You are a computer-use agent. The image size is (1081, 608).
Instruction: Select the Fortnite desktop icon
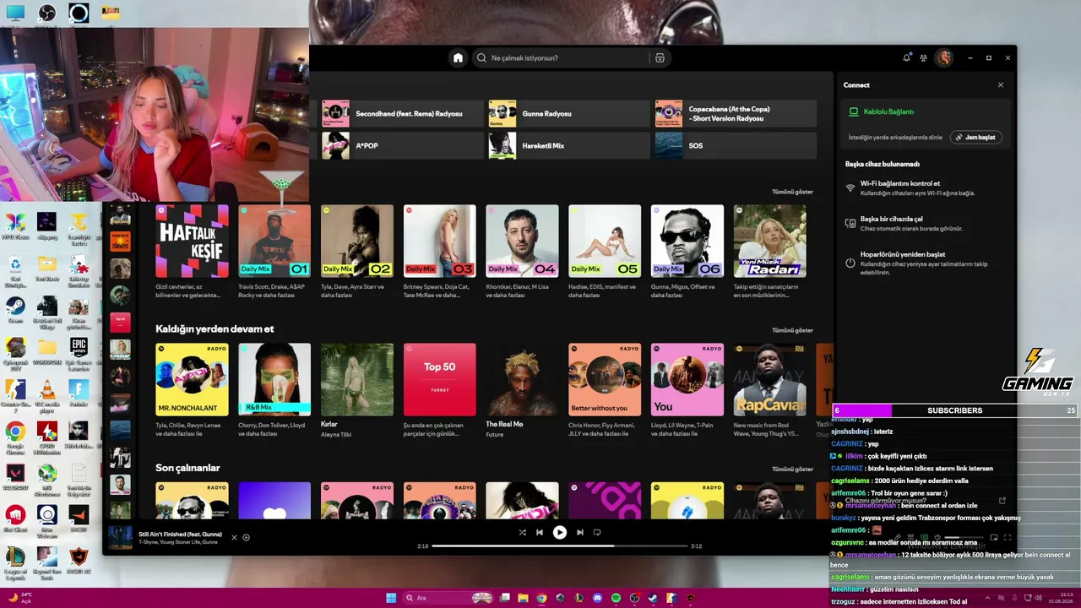tap(79, 393)
